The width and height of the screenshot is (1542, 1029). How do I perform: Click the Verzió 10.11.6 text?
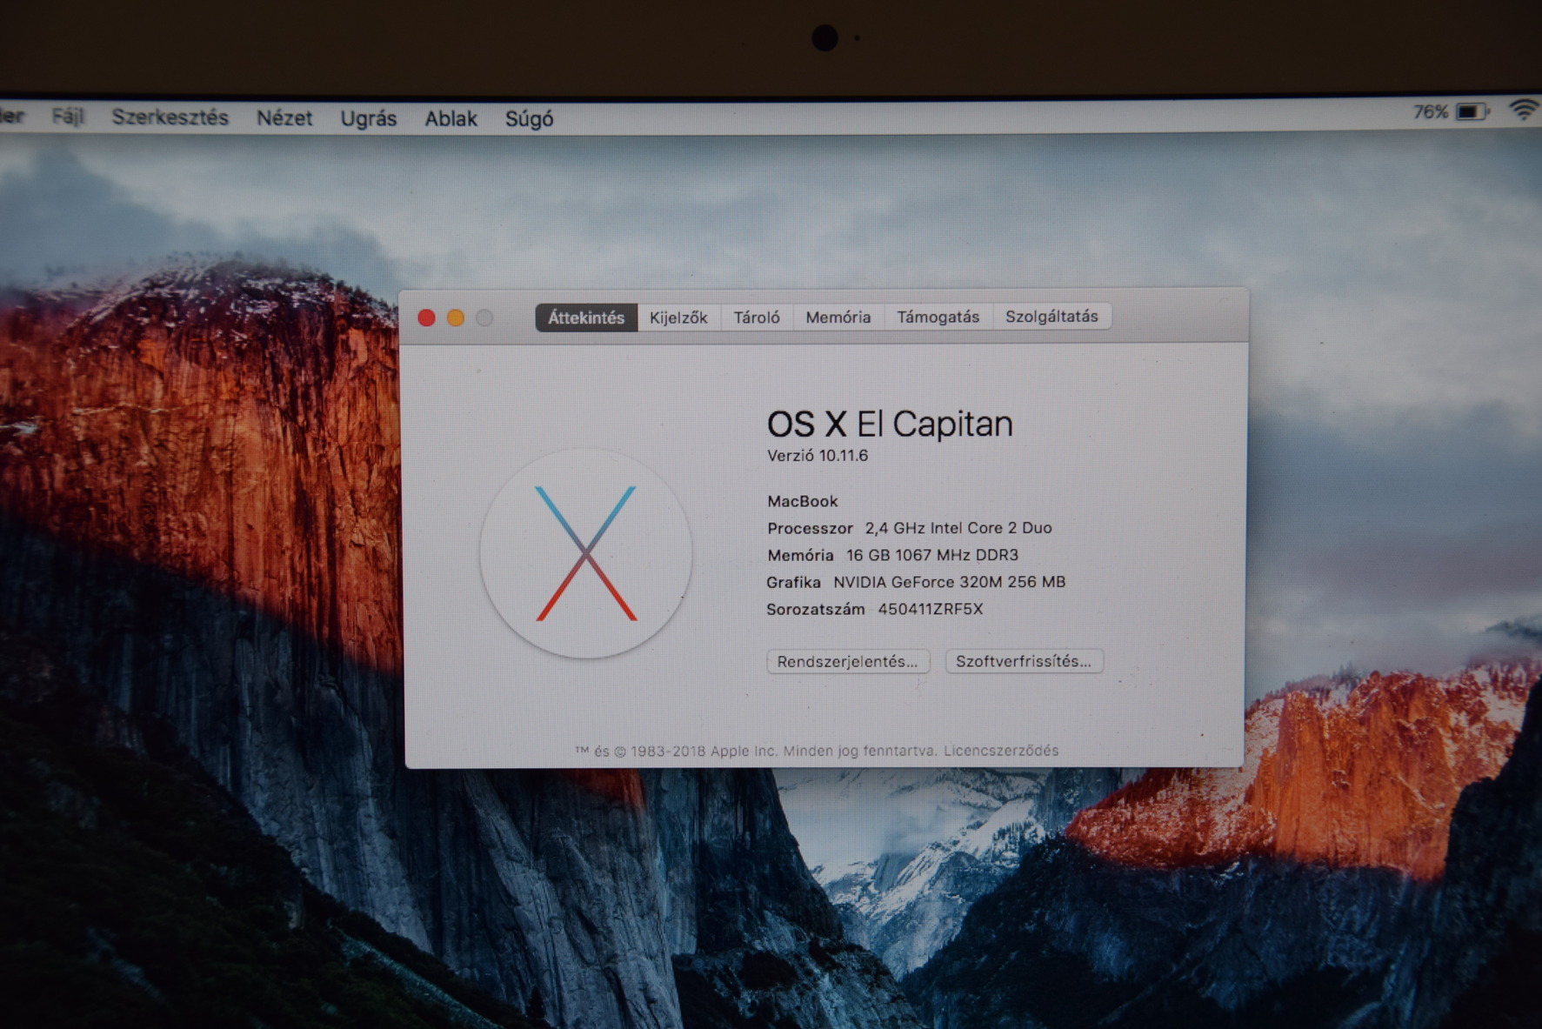(818, 455)
